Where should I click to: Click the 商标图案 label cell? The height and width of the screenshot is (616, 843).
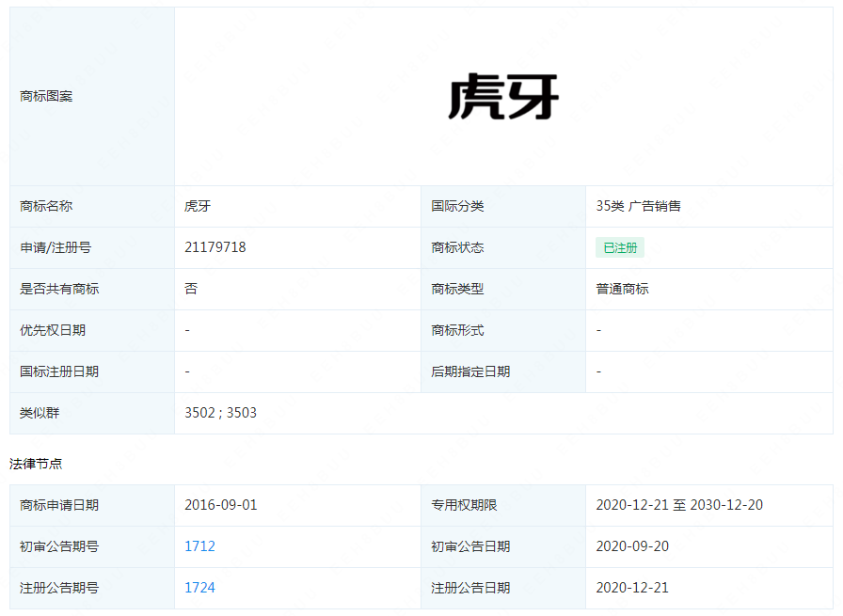pos(92,96)
